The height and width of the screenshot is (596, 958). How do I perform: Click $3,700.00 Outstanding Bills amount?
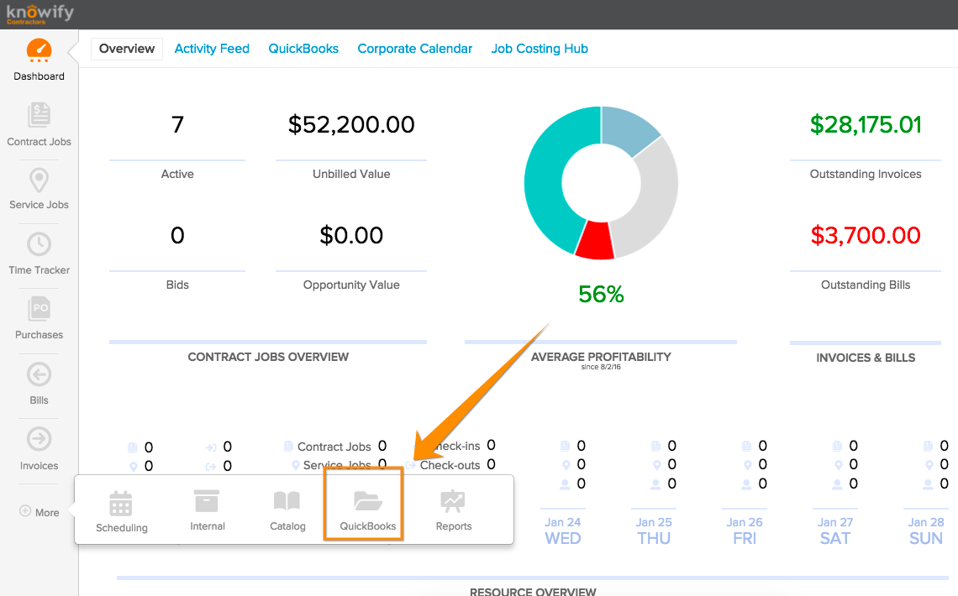tap(865, 236)
